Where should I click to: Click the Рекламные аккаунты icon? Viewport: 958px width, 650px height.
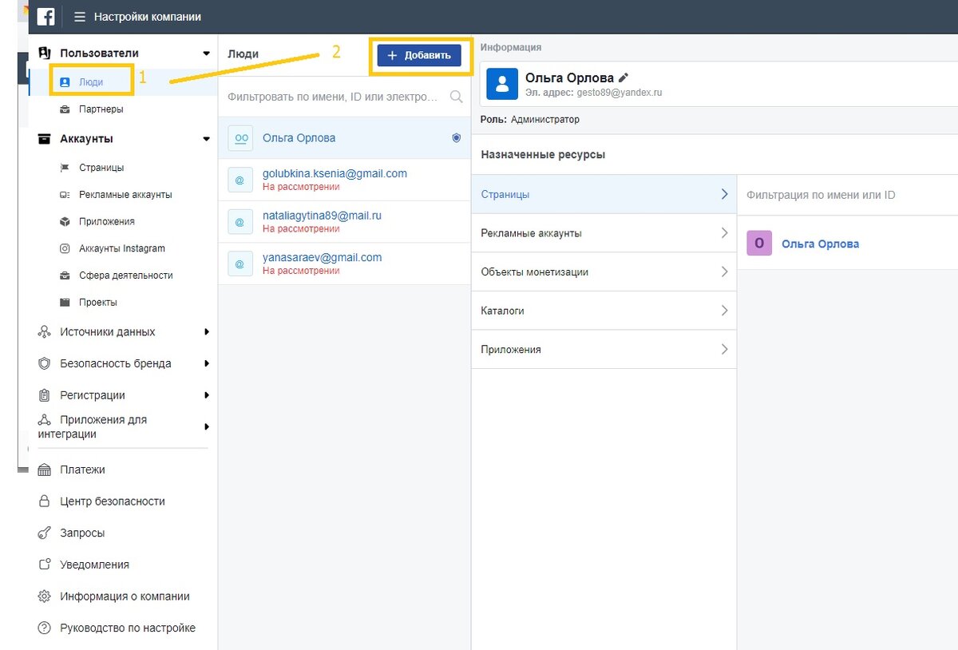[65, 195]
